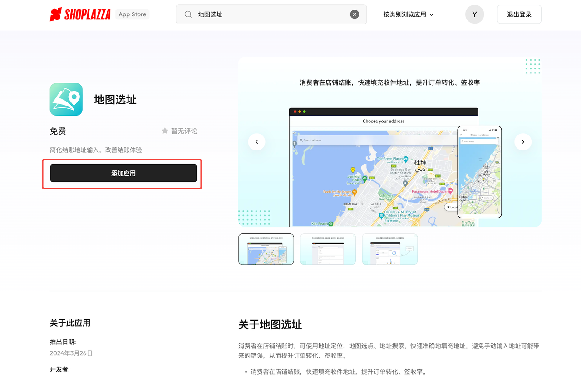
Task: Click the SHOPLAZZA wordmark text
Action: pyautogui.click(x=88, y=14)
